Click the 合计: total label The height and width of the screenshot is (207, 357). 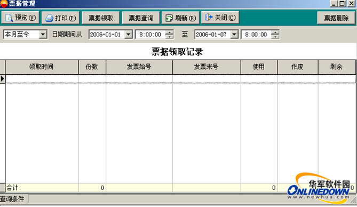(x=13, y=188)
